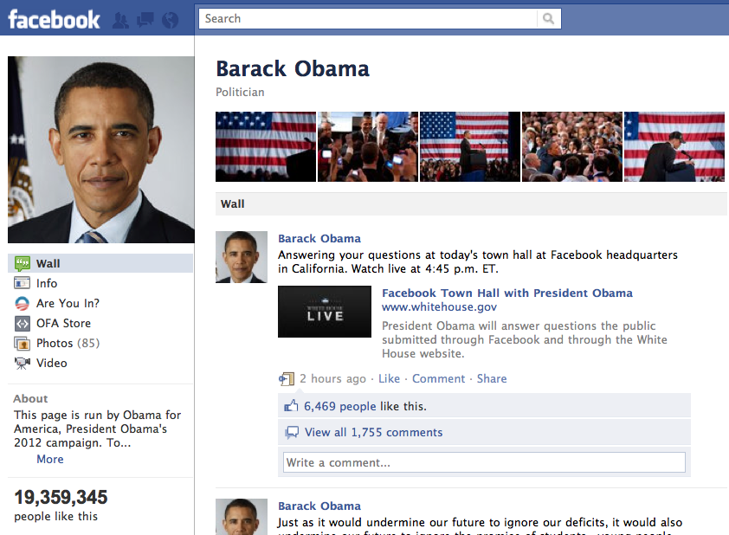Go to the OFA Store section
The image size is (729, 535).
[x=64, y=323]
